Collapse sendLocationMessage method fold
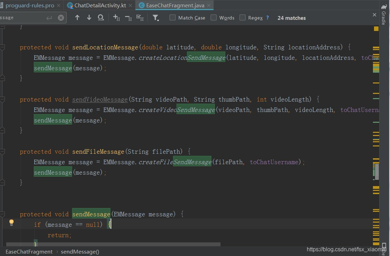390x256 pixels. (x=2, y=47)
